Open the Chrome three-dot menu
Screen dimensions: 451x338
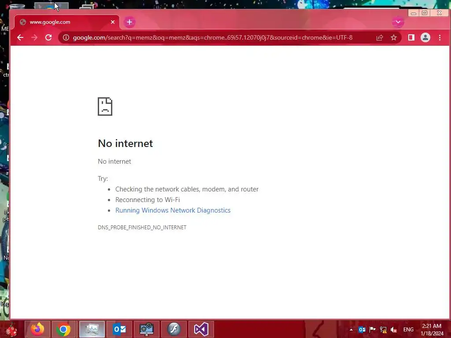[x=440, y=38]
